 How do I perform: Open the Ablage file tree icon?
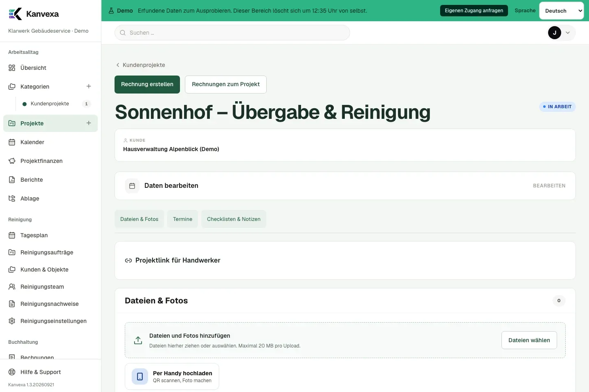click(x=12, y=198)
